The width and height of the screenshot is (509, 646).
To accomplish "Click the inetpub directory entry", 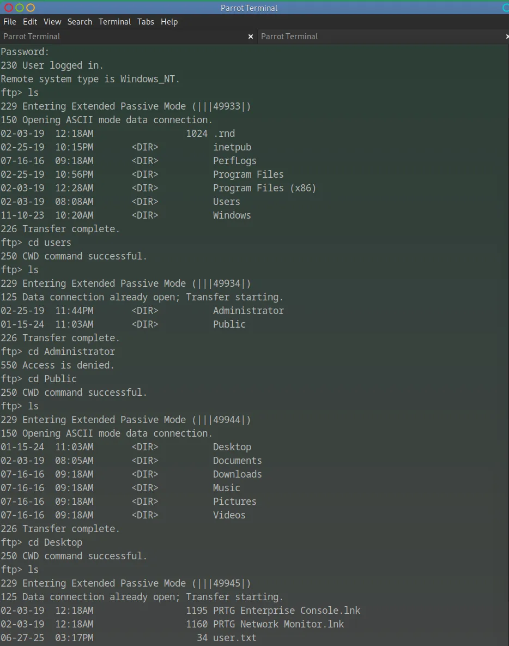I will coord(232,147).
